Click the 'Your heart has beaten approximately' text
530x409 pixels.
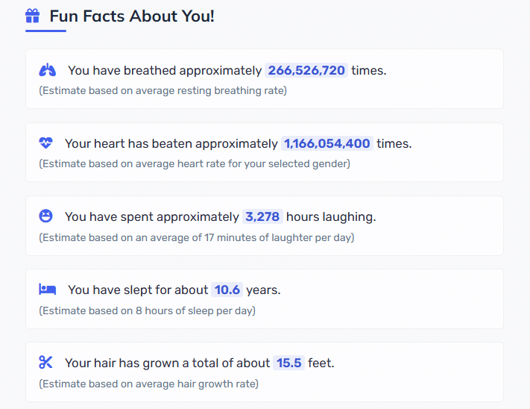(x=171, y=143)
